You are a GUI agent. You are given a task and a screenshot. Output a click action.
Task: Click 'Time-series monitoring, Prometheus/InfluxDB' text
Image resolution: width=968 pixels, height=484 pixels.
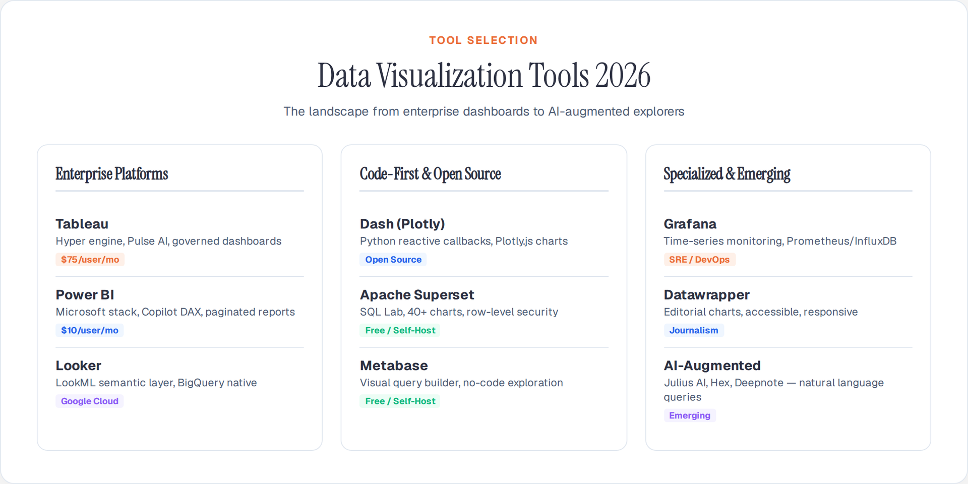[780, 241]
